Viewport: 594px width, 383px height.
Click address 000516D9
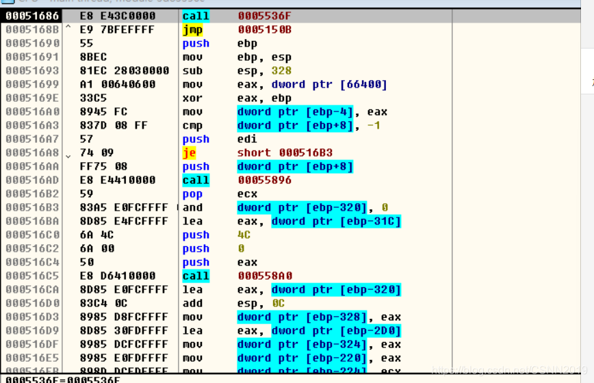click(32, 331)
